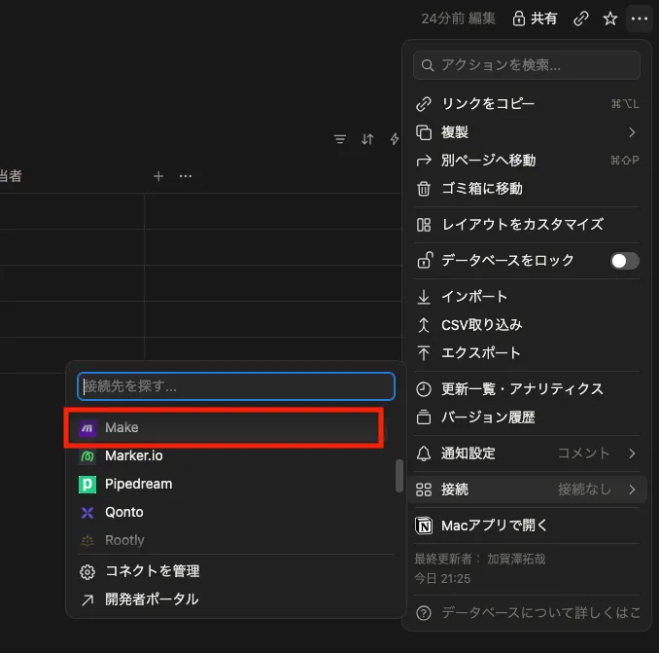Click the arrow icon beside 開発者ポータル
The image size is (659, 653).
pos(87,600)
